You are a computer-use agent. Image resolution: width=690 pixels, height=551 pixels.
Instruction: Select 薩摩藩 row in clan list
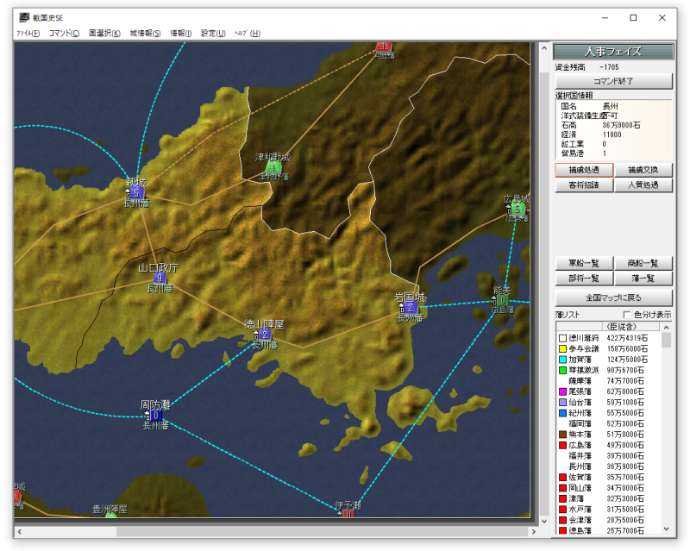coord(608,381)
